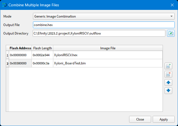The height and width of the screenshot is (126, 178).
Task: Click the Close button
Action: point(140,119)
